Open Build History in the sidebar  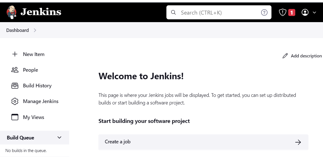click(37, 86)
